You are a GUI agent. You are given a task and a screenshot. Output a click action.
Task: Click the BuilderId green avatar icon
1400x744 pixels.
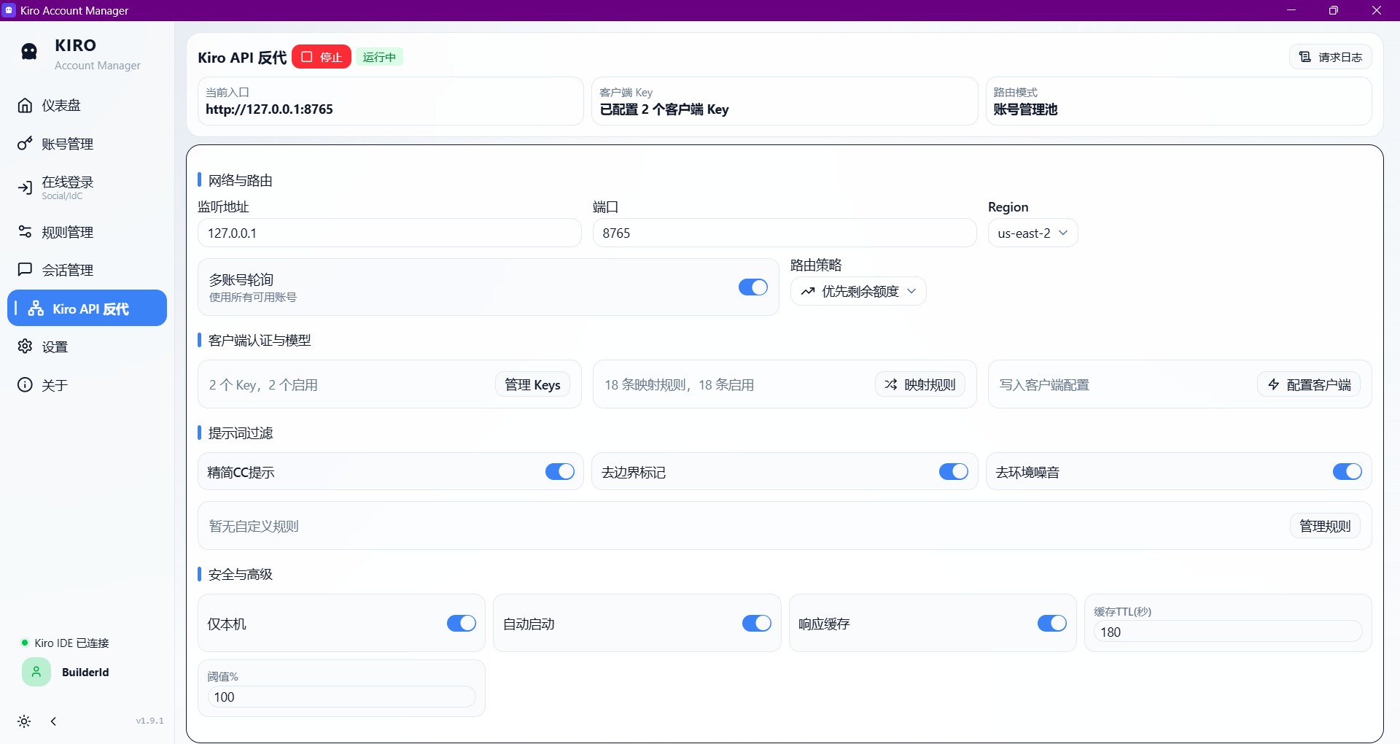(36, 672)
